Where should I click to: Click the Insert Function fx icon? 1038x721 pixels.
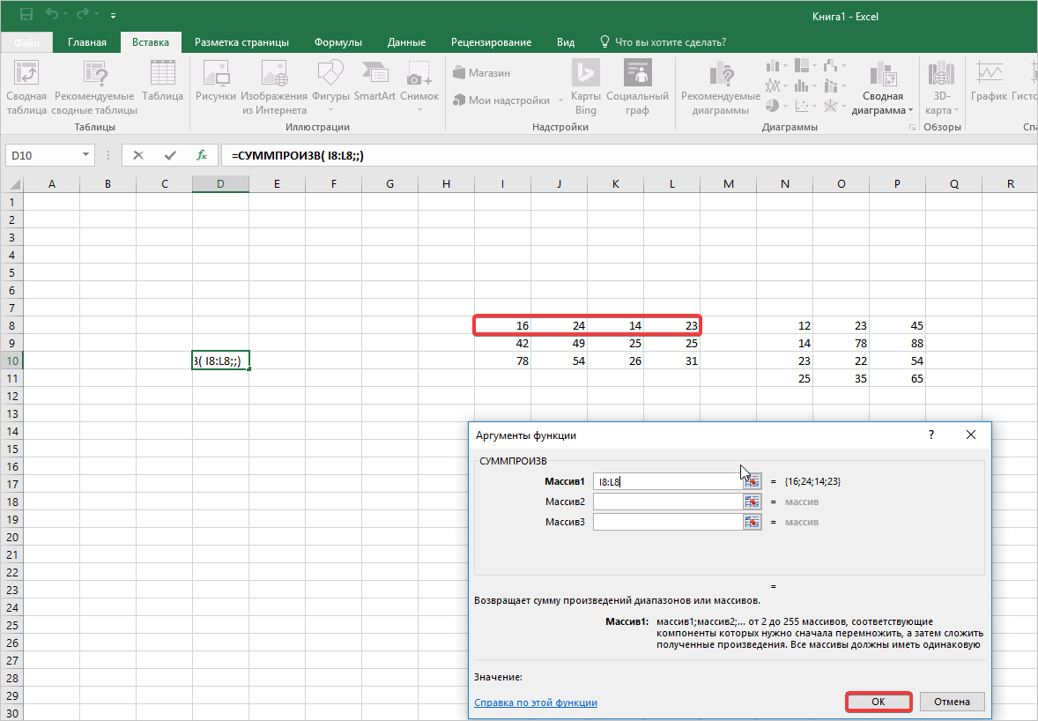click(x=202, y=155)
